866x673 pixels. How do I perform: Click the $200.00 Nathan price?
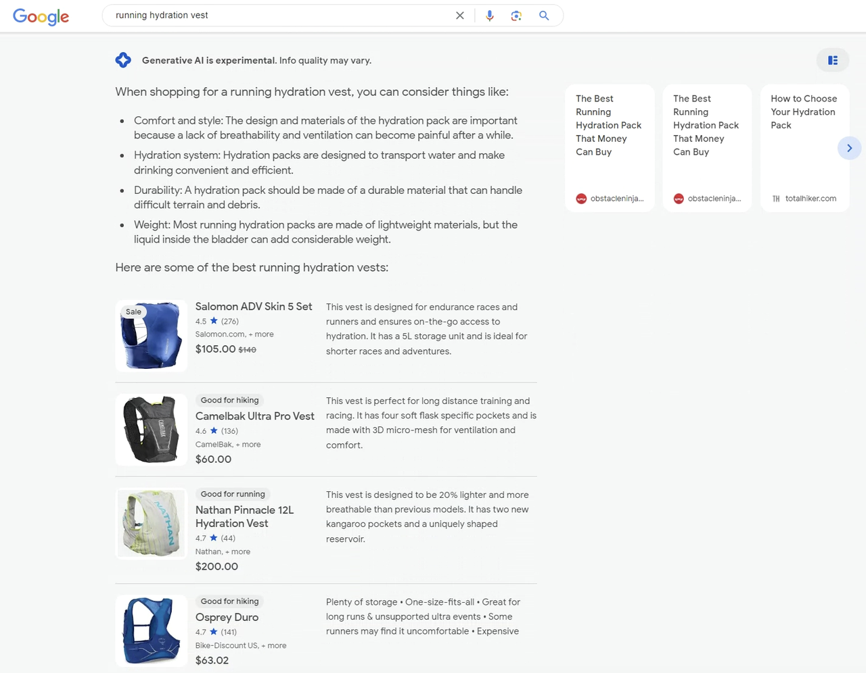pos(216,566)
